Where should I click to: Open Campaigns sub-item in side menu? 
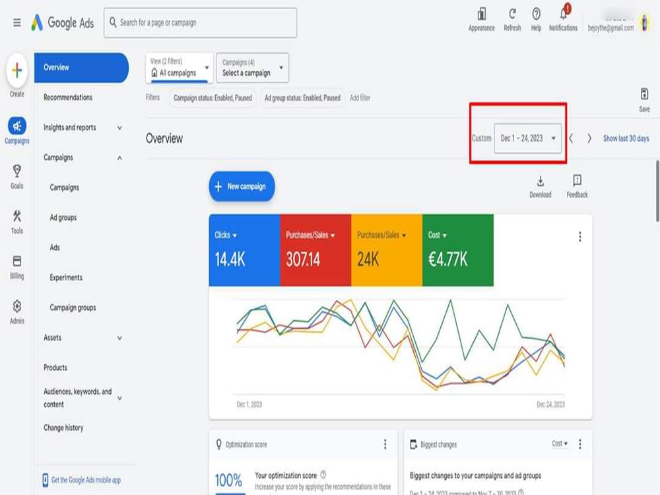click(x=65, y=187)
